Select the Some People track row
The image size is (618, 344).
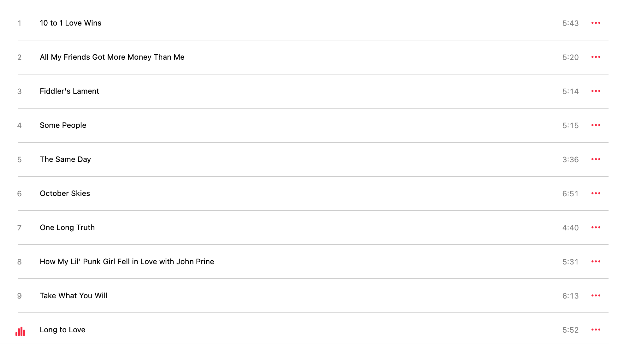(63, 125)
